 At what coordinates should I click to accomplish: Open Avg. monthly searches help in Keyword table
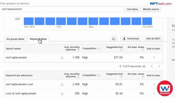click(78, 77)
